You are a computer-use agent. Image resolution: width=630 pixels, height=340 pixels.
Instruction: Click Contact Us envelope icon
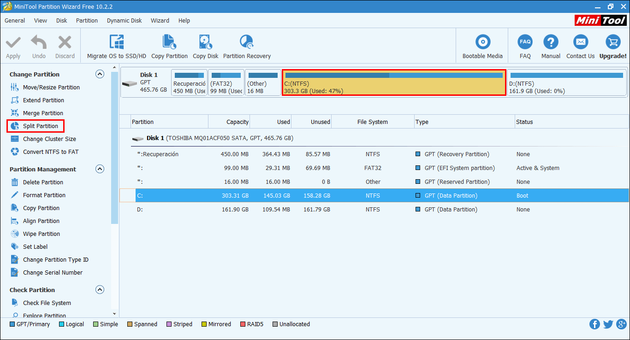[x=581, y=42]
